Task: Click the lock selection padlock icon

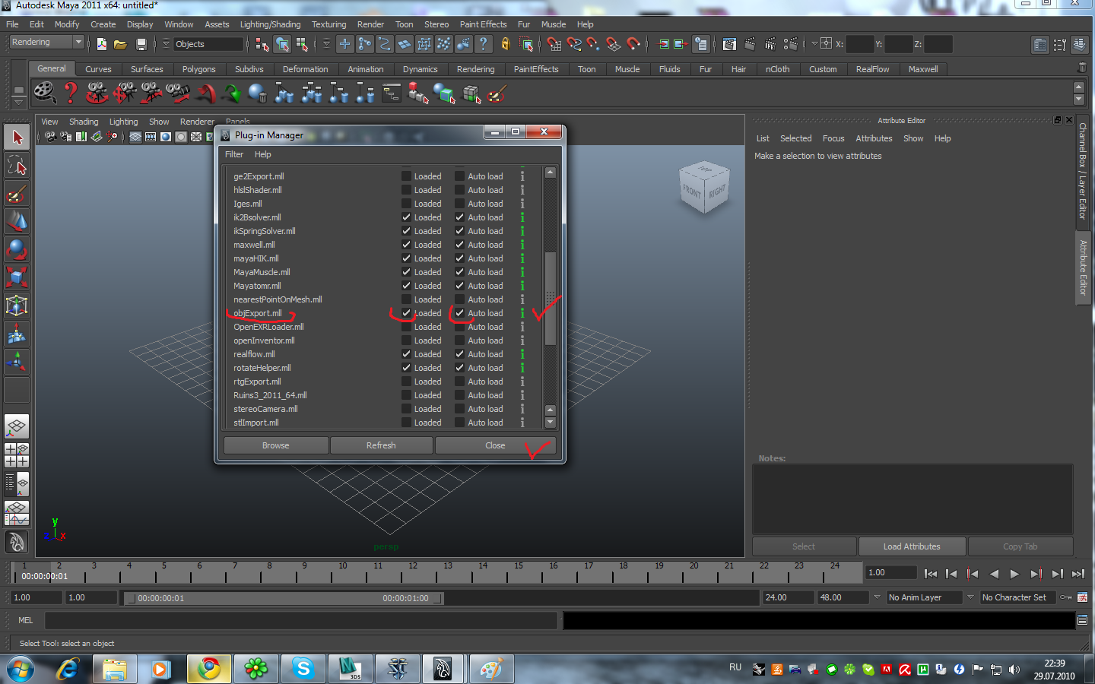Action: tap(506, 44)
